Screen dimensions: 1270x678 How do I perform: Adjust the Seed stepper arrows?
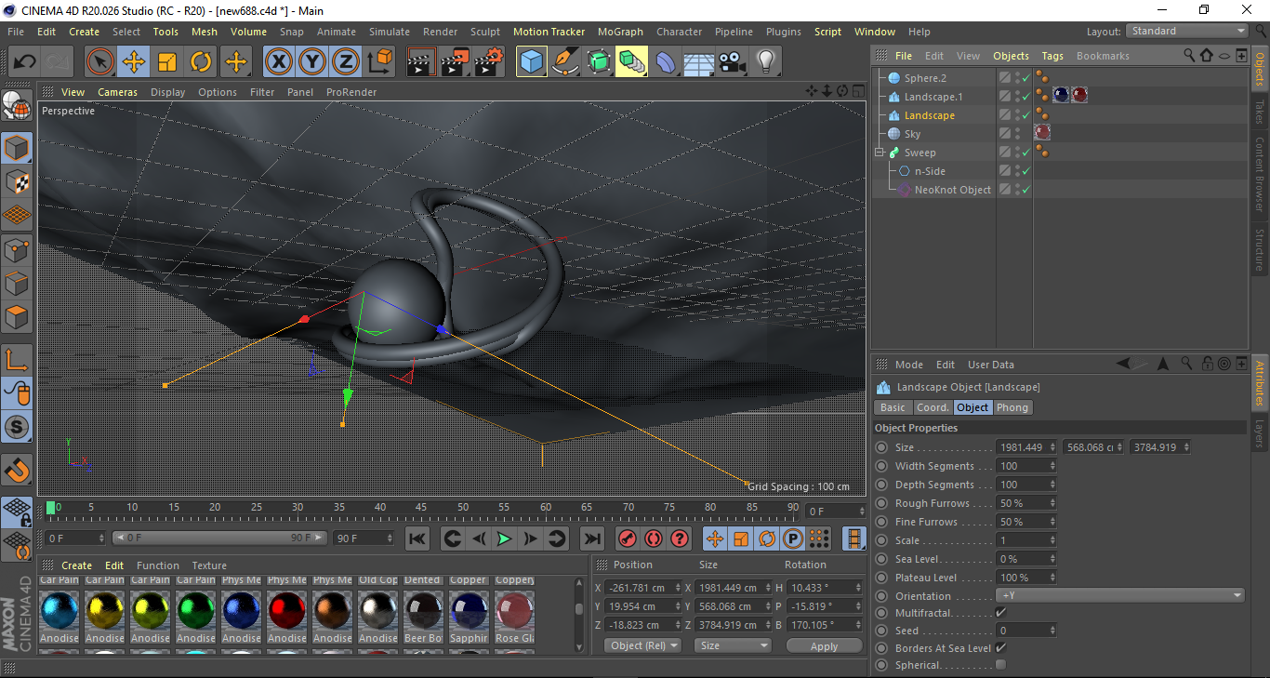coord(1052,631)
